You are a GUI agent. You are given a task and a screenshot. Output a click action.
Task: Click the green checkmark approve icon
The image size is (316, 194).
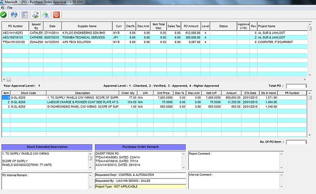point(4,15)
